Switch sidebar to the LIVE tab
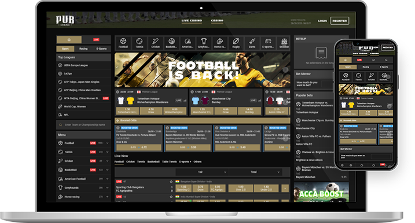This screenshot has width=415, height=223. click(x=96, y=40)
